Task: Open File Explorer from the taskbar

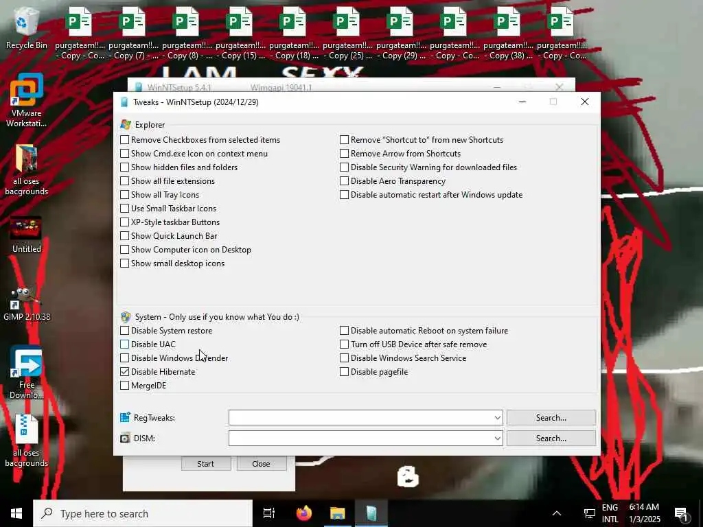Action: [x=338, y=513]
